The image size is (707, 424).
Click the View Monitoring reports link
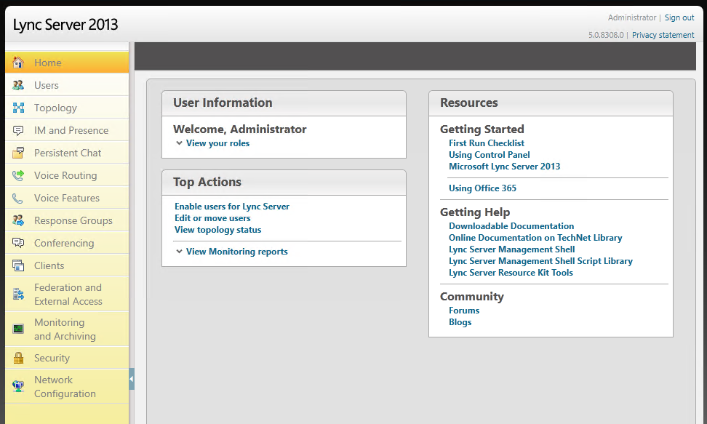[236, 251]
